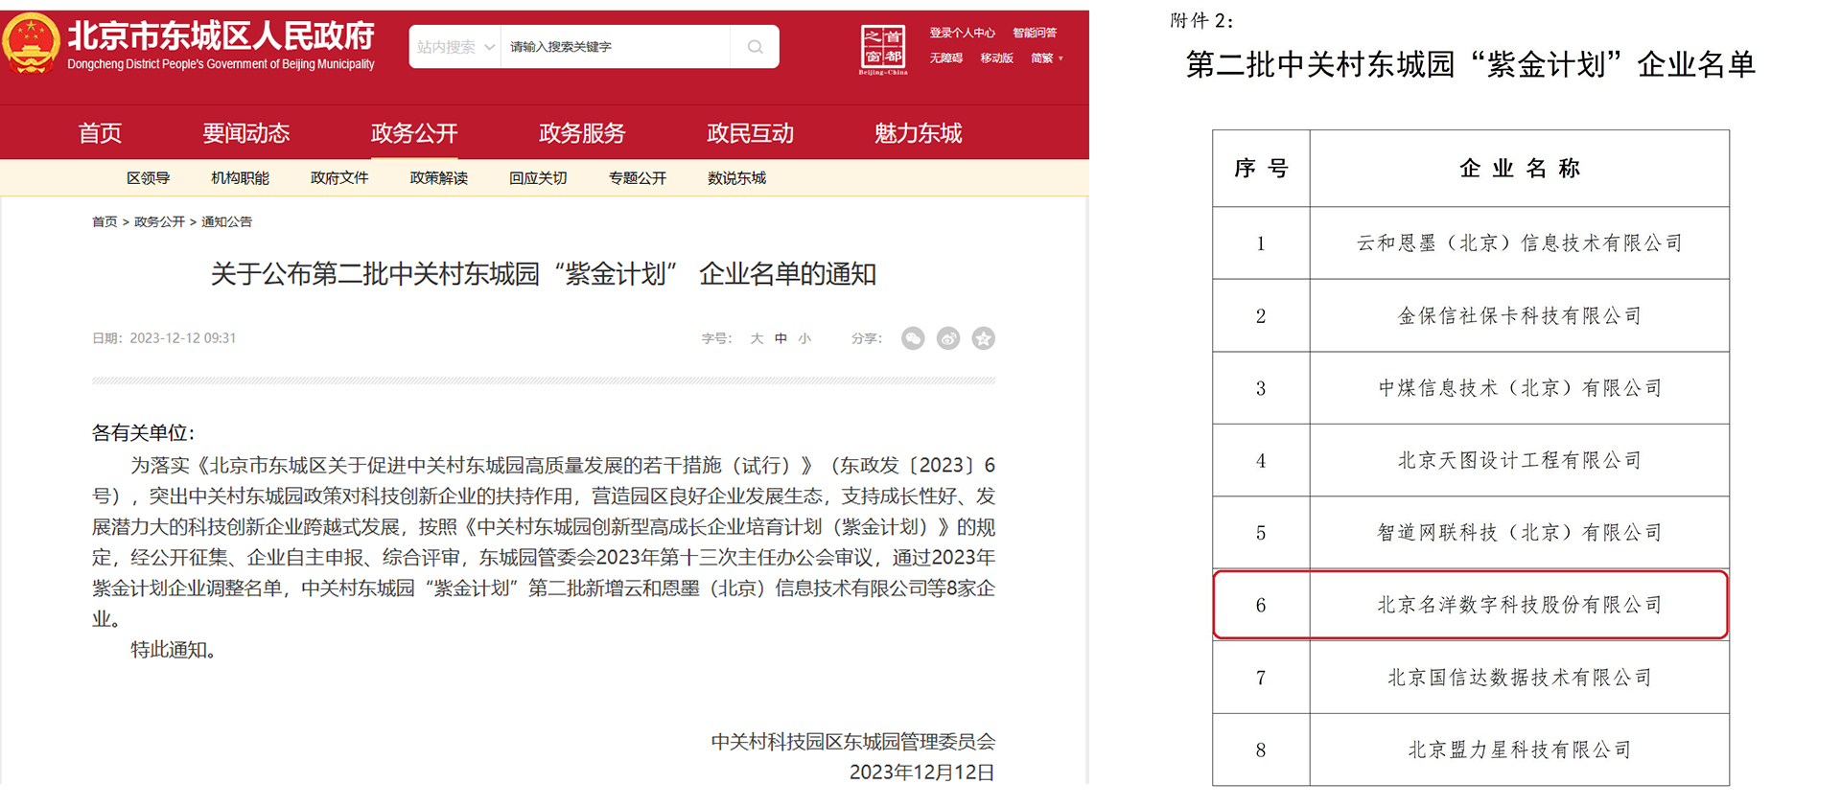Click 通知公告 in the breadcrumb

click(x=226, y=222)
